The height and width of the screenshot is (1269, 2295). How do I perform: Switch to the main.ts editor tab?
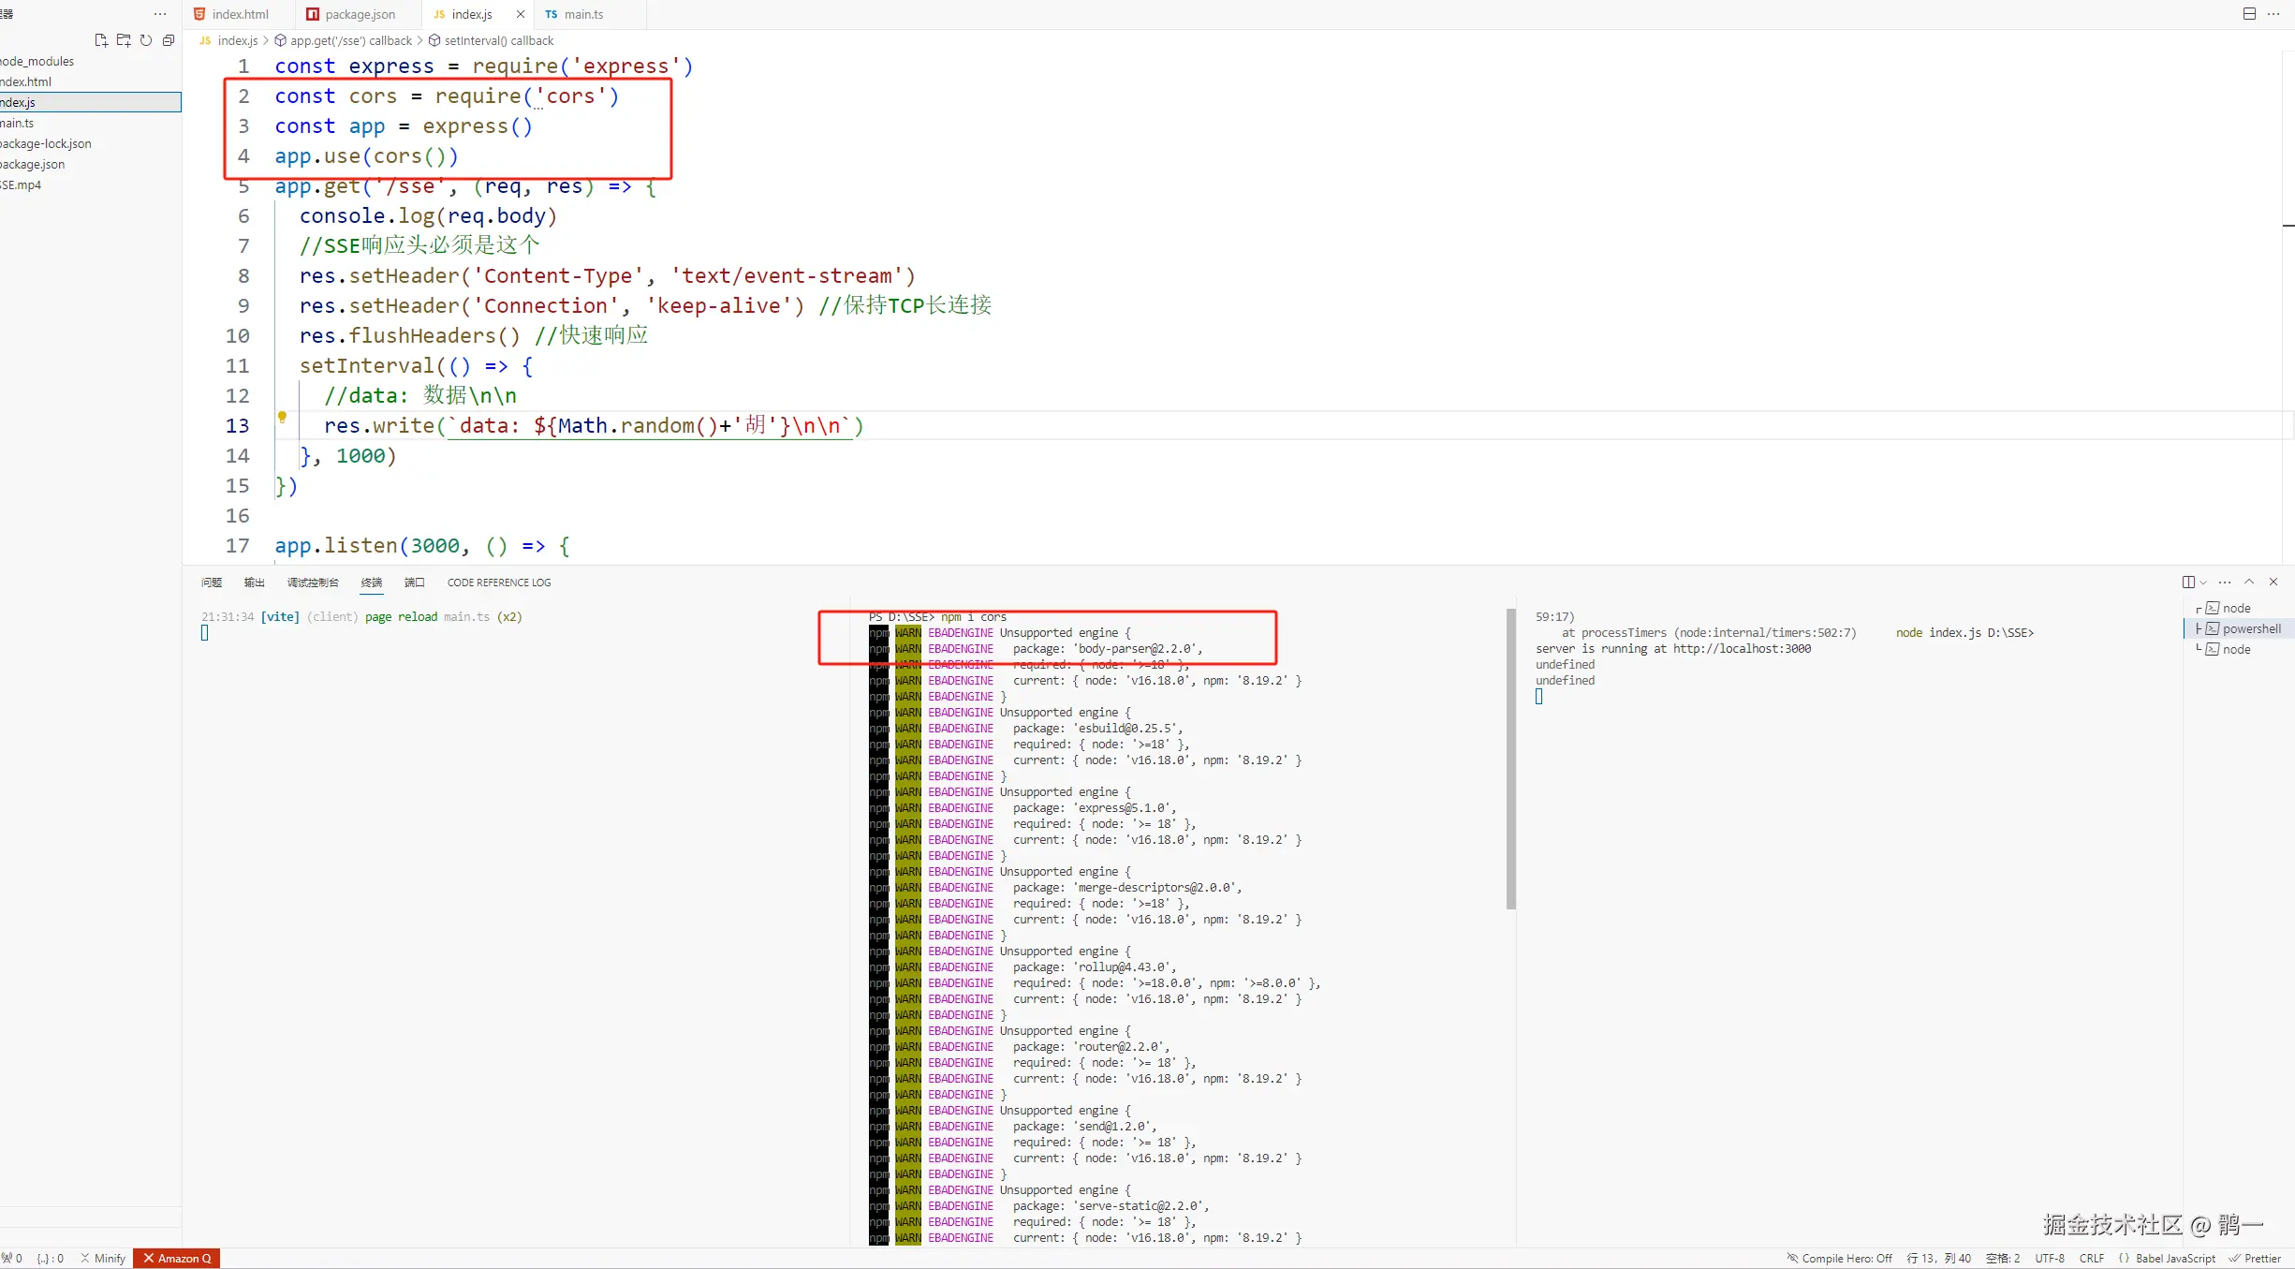[582, 14]
